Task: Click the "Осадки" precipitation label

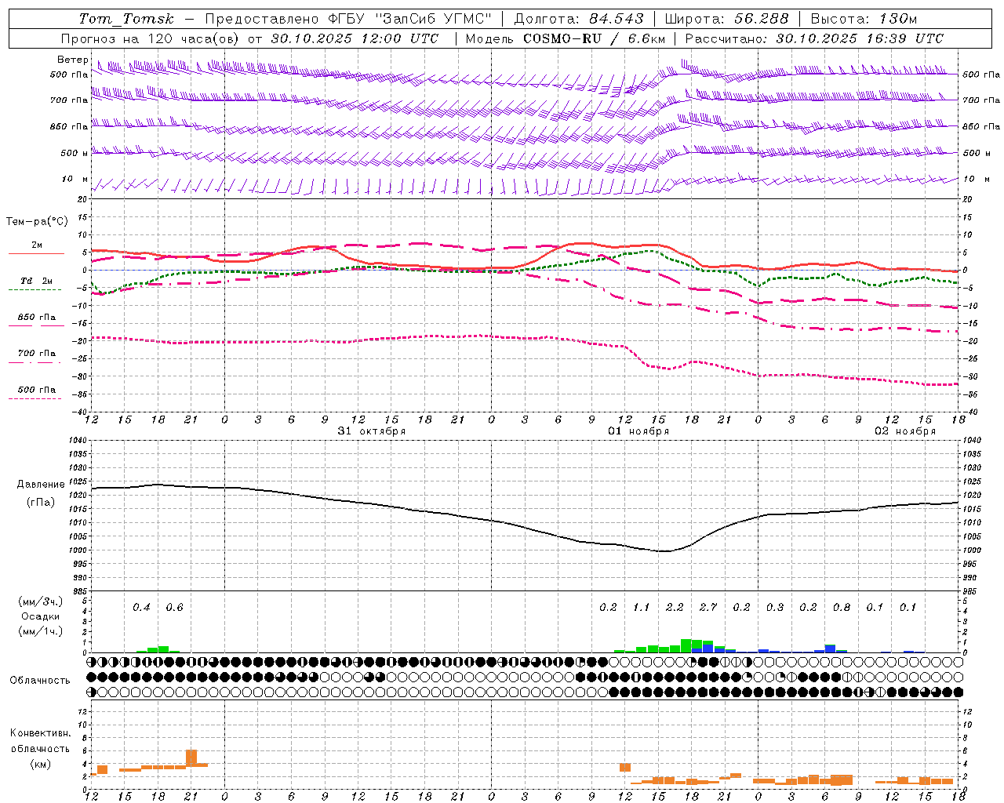Action: 41,616
